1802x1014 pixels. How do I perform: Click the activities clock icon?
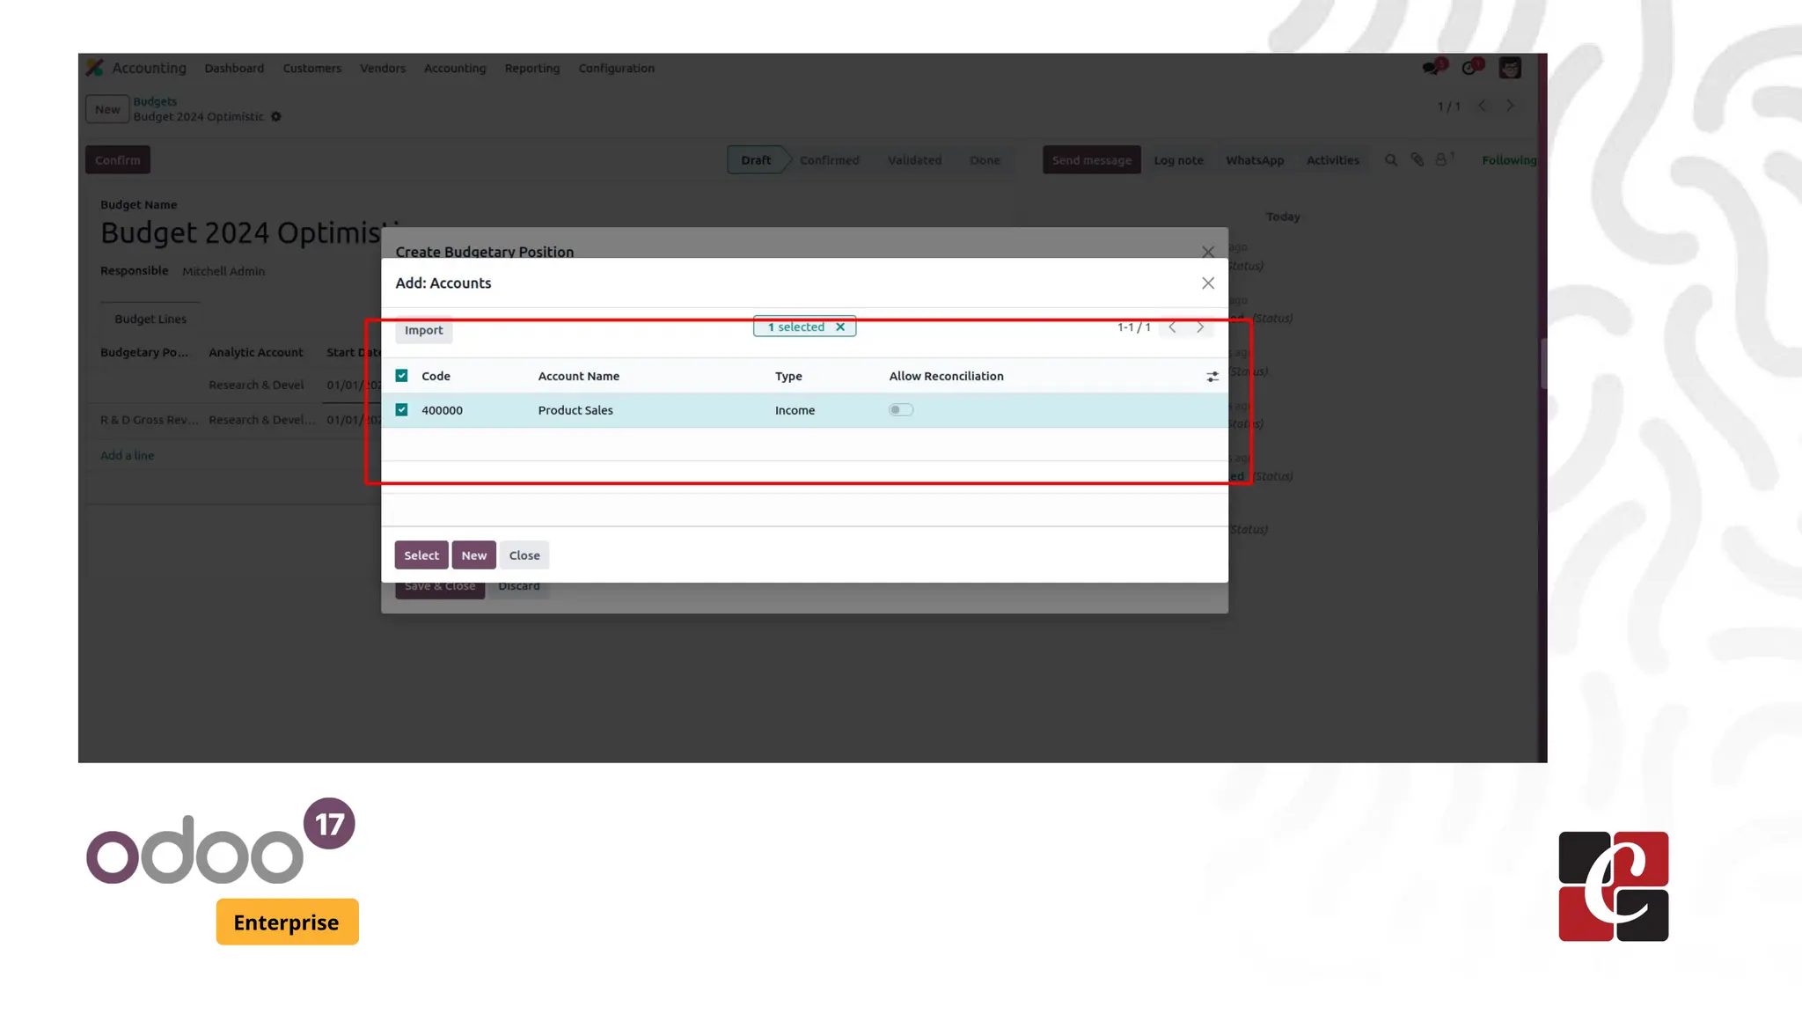1469,69
